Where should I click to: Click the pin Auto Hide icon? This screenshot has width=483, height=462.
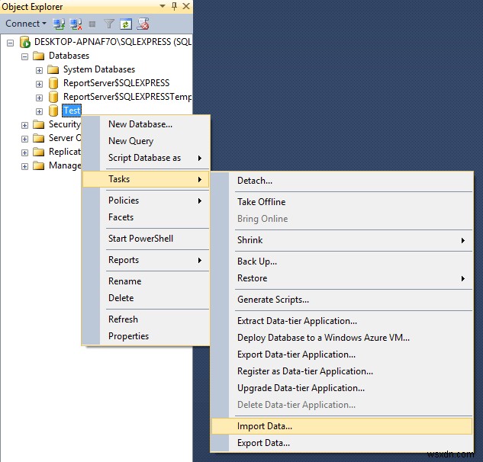coord(174,6)
